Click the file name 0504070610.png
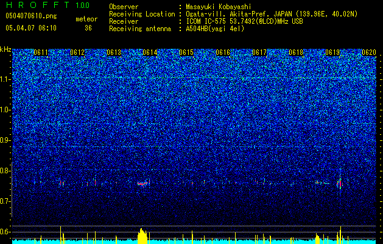Screen dimensions: 383x244 [x=31, y=16]
